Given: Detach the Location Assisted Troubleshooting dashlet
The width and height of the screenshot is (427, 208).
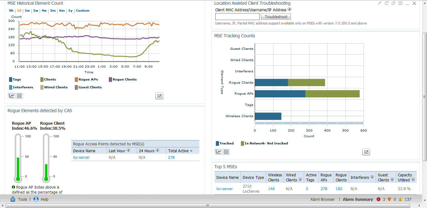Looking at the screenshot, I should tap(394, 3).
